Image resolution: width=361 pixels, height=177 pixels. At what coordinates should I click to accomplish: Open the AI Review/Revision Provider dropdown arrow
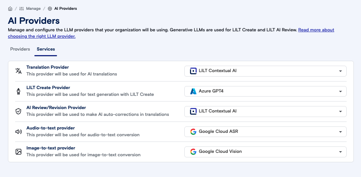click(x=340, y=111)
